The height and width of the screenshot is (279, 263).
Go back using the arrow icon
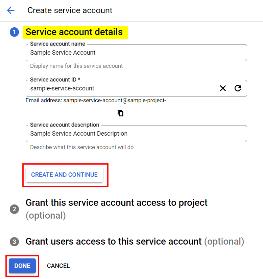11,10
